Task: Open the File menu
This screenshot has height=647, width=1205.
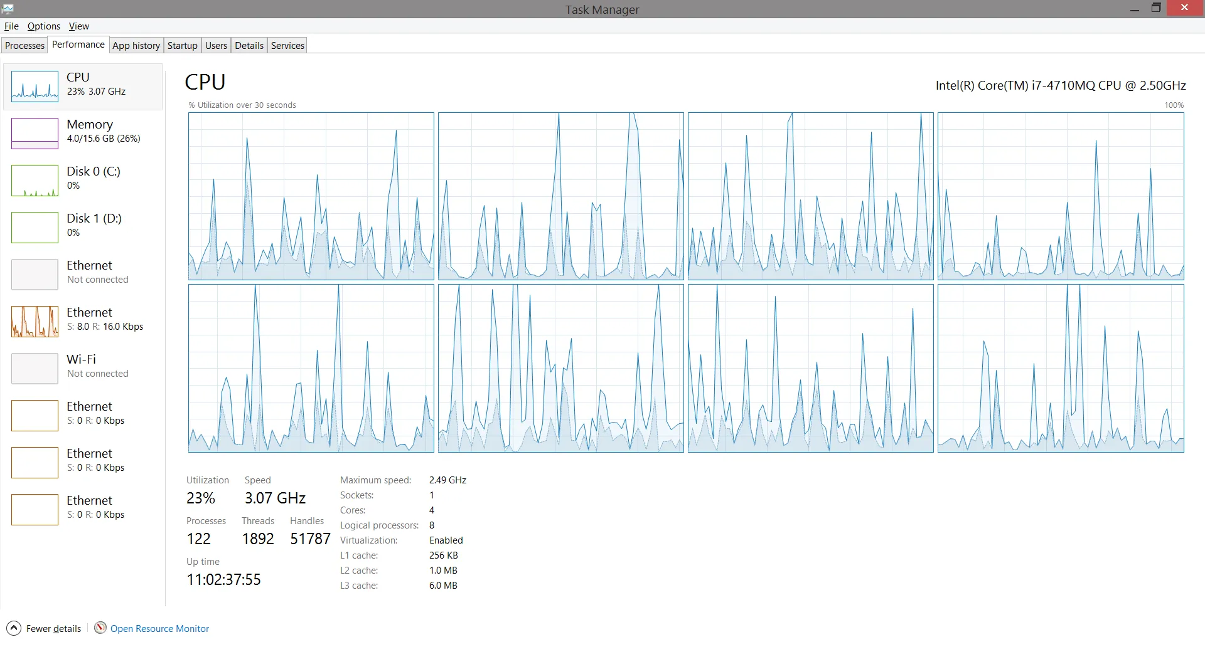Action: (x=11, y=26)
